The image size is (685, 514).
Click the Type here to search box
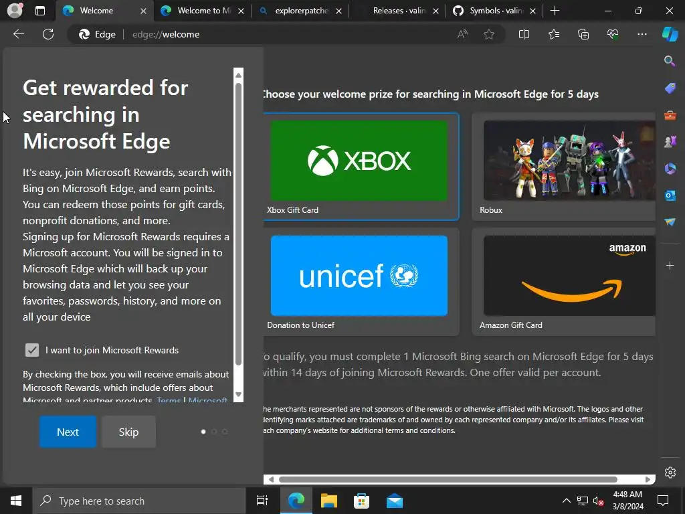tap(140, 501)
